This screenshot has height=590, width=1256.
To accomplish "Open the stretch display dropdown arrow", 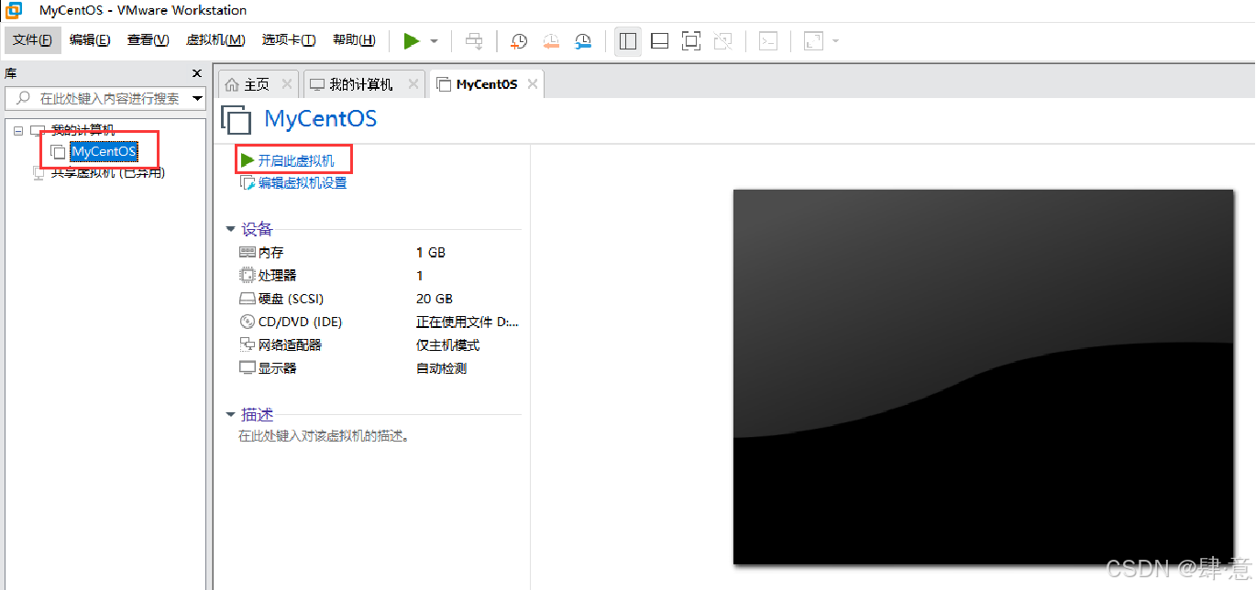I will tap(835, 41).
